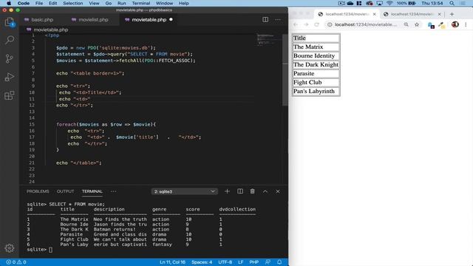473x266 pixels.
Task: Create a new terminal with plus icon
Action: coord(227,191)
